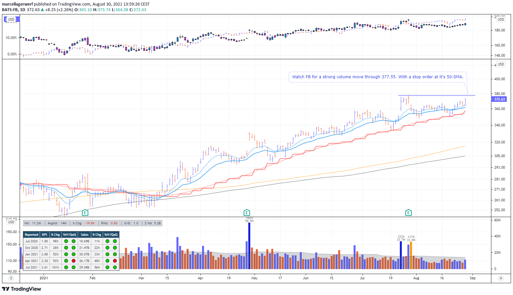Click the USD label in the volume pane
Screen dimensions: 513x295
[x=11, y=222]
